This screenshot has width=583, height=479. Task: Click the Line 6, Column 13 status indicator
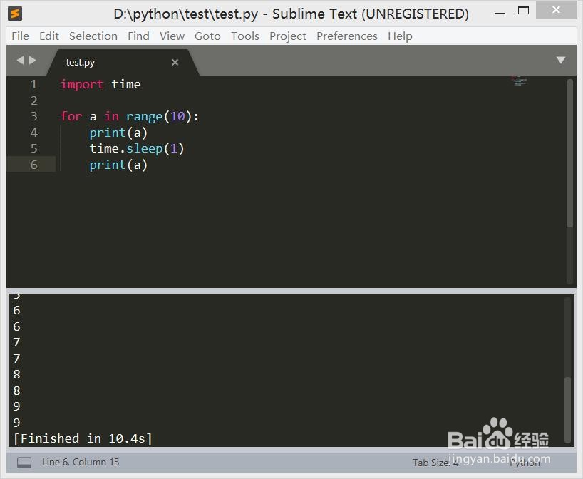point(81,463)
